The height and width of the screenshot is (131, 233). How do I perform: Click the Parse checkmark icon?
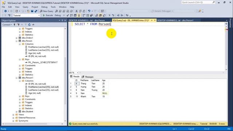click(68, 15)
